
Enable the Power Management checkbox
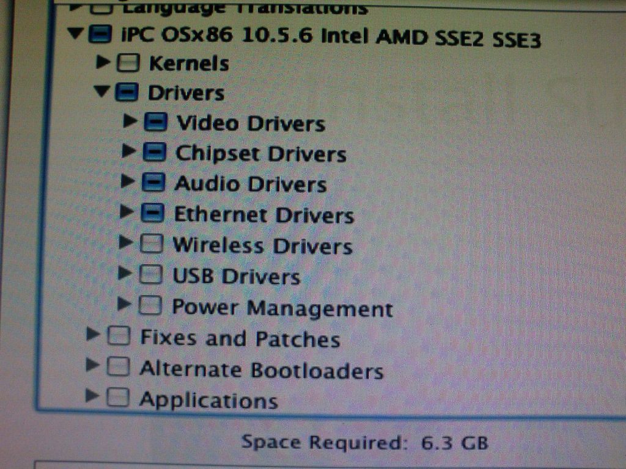tap(150, 305)
